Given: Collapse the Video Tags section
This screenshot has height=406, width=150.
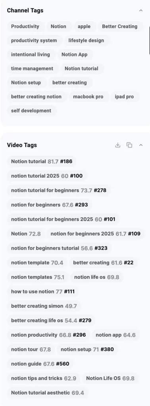Looking at the screenshot, I should tap(141, 145).
